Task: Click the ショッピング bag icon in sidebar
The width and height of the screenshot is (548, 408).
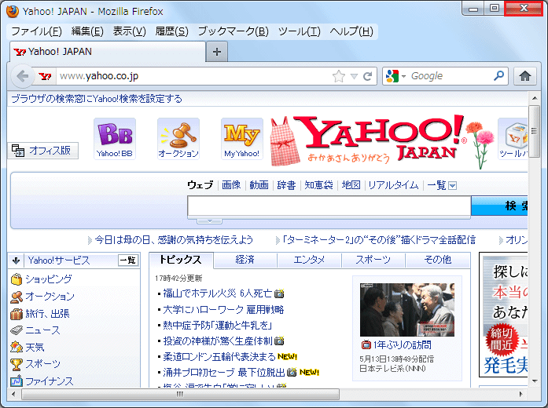Action: [x=17, y=279]
